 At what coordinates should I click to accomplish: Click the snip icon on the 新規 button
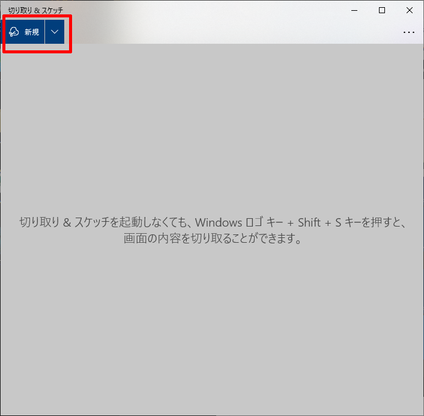point(14,32)
